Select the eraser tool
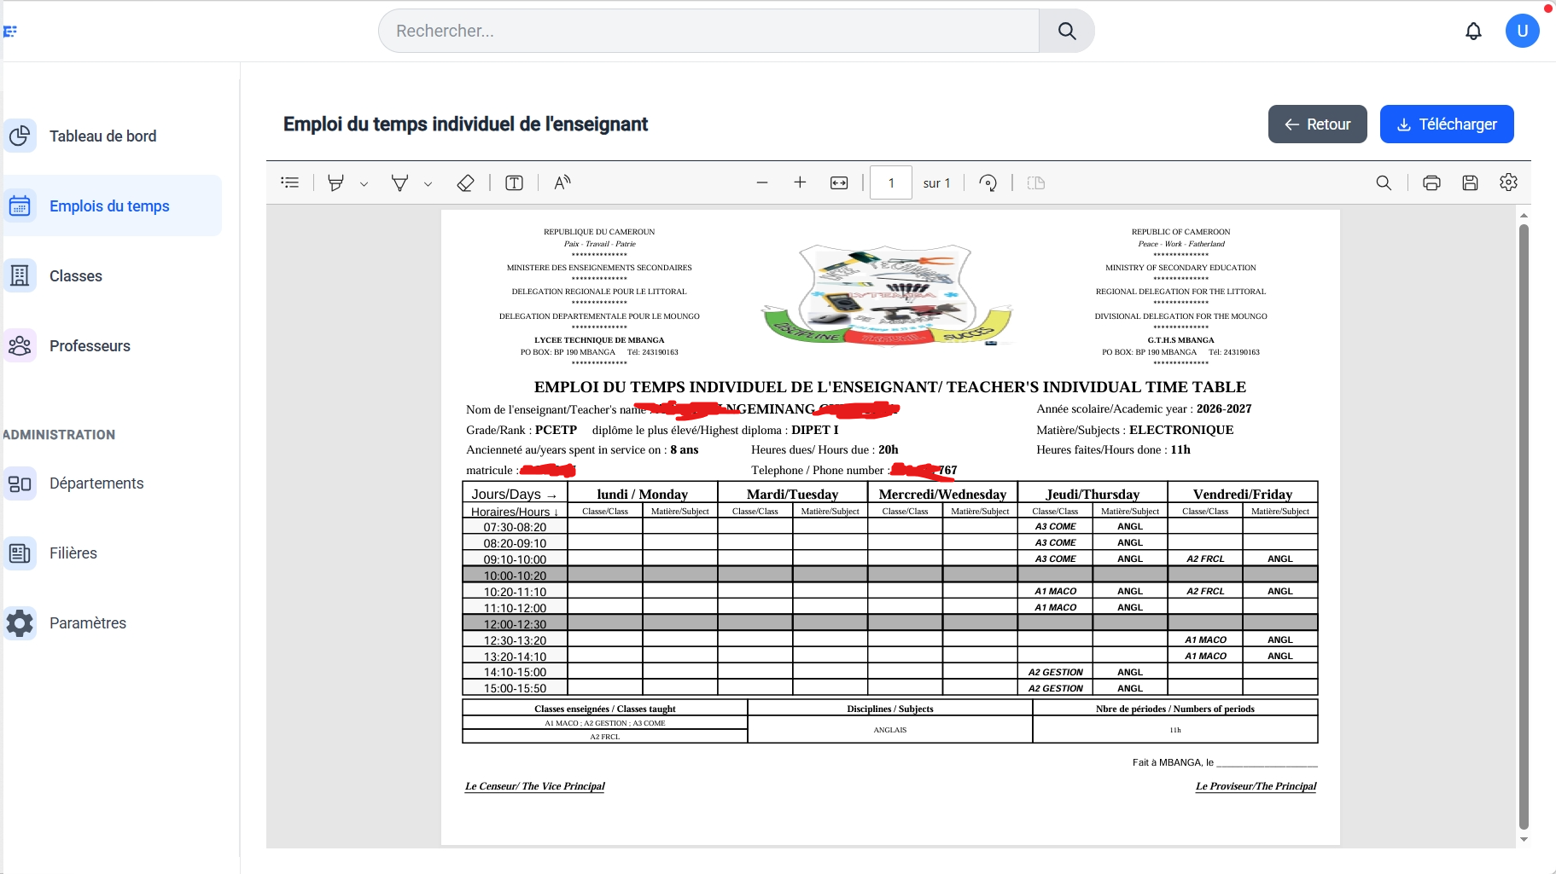The image size is (1556, 874). pos(465,182)
